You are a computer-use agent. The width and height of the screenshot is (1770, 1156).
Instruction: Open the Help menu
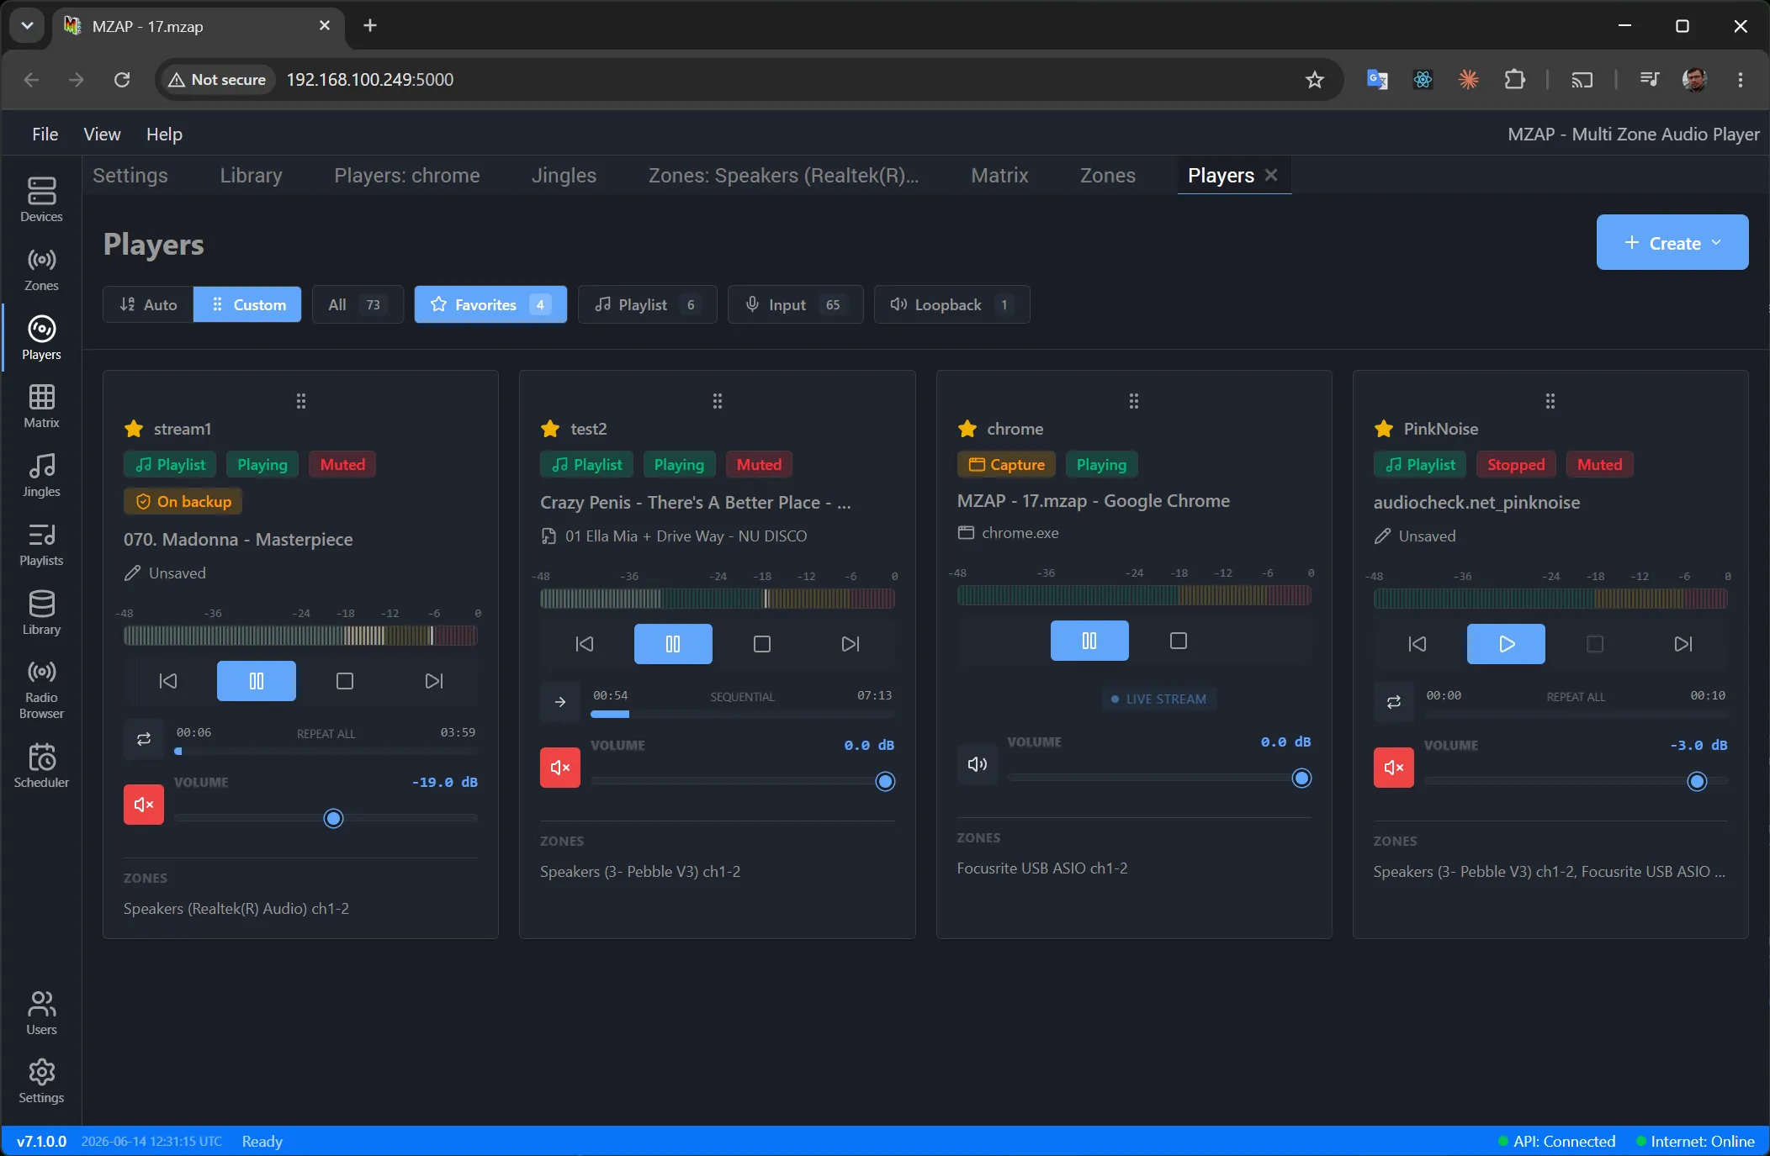click(164, 135)
